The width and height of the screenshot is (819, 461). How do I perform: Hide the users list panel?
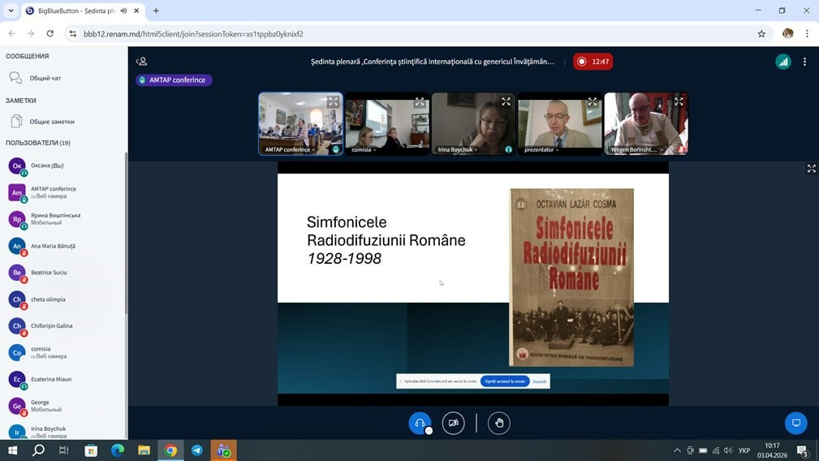click(142, 62)
